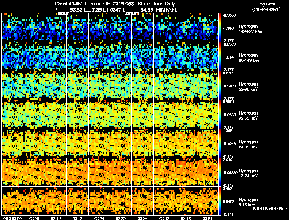This screenshot has height=220, width=289.
Task: Open the 5-13 keV image panel at 03:48
Action: [x=186, y=201]
